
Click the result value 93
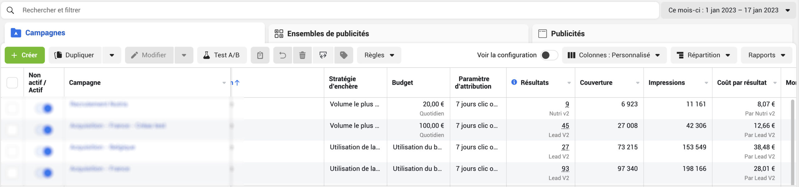point(565,169)
